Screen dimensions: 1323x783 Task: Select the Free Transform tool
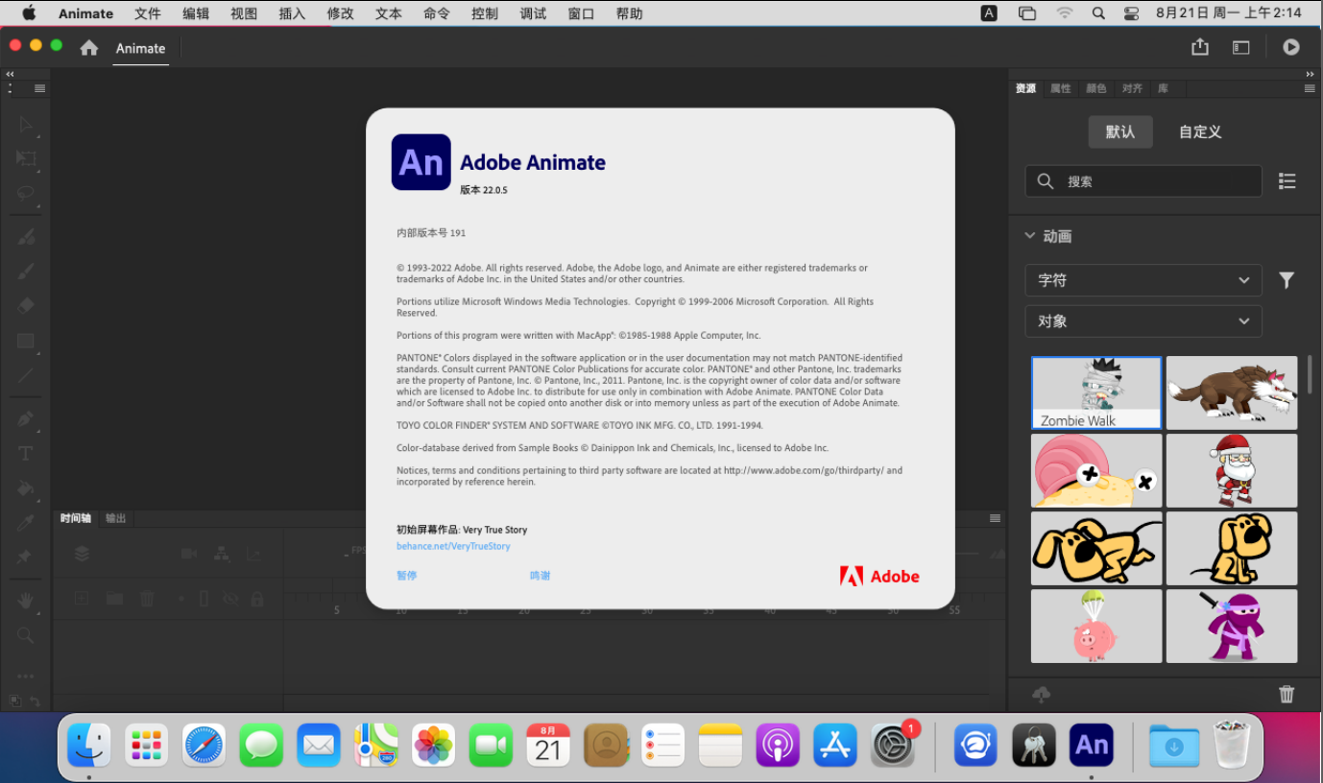point(26,158)
